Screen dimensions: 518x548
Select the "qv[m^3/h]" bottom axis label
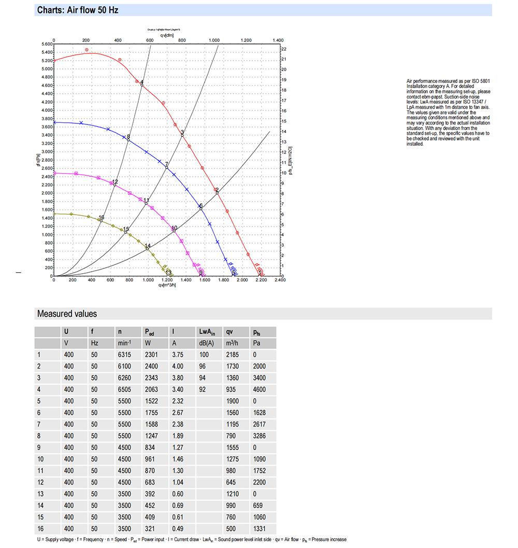[167, 285]
